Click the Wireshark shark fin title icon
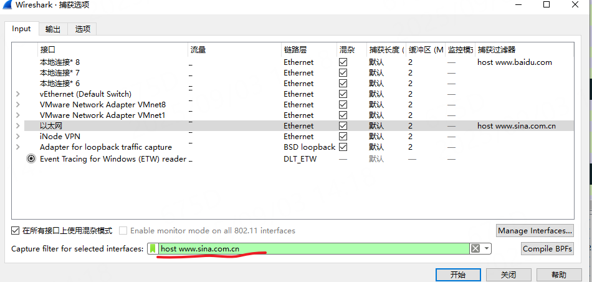 (x=6, y=4)
